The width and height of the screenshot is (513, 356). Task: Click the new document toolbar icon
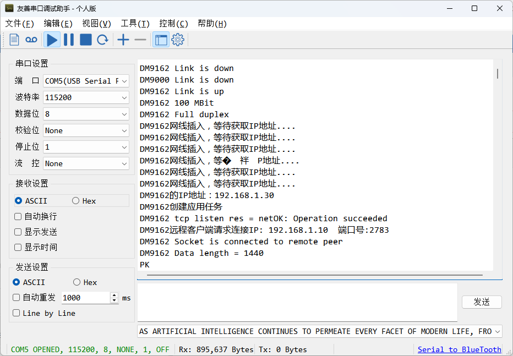[14, 40]
